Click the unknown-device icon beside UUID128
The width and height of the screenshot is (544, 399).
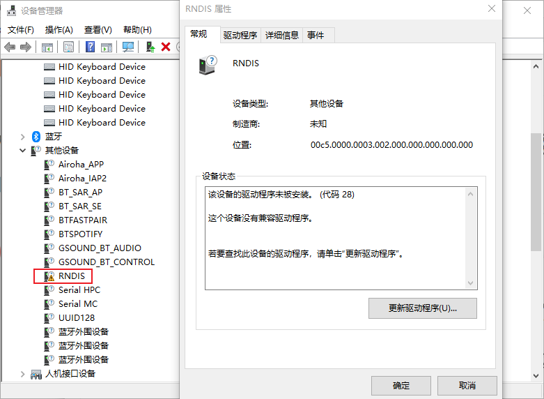(x=49, y=318)
